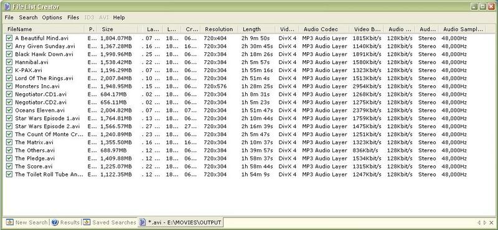Click size value 2,007.84MB
The width and height of the screenshot is (498, 230).
[116, 78]
